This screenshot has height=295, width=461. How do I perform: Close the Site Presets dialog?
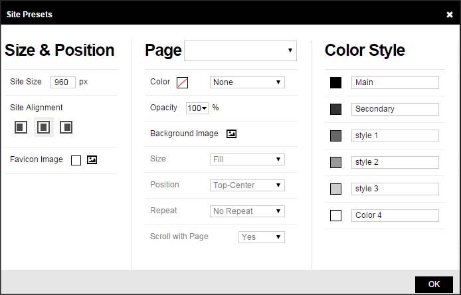(x=450, y=14)
